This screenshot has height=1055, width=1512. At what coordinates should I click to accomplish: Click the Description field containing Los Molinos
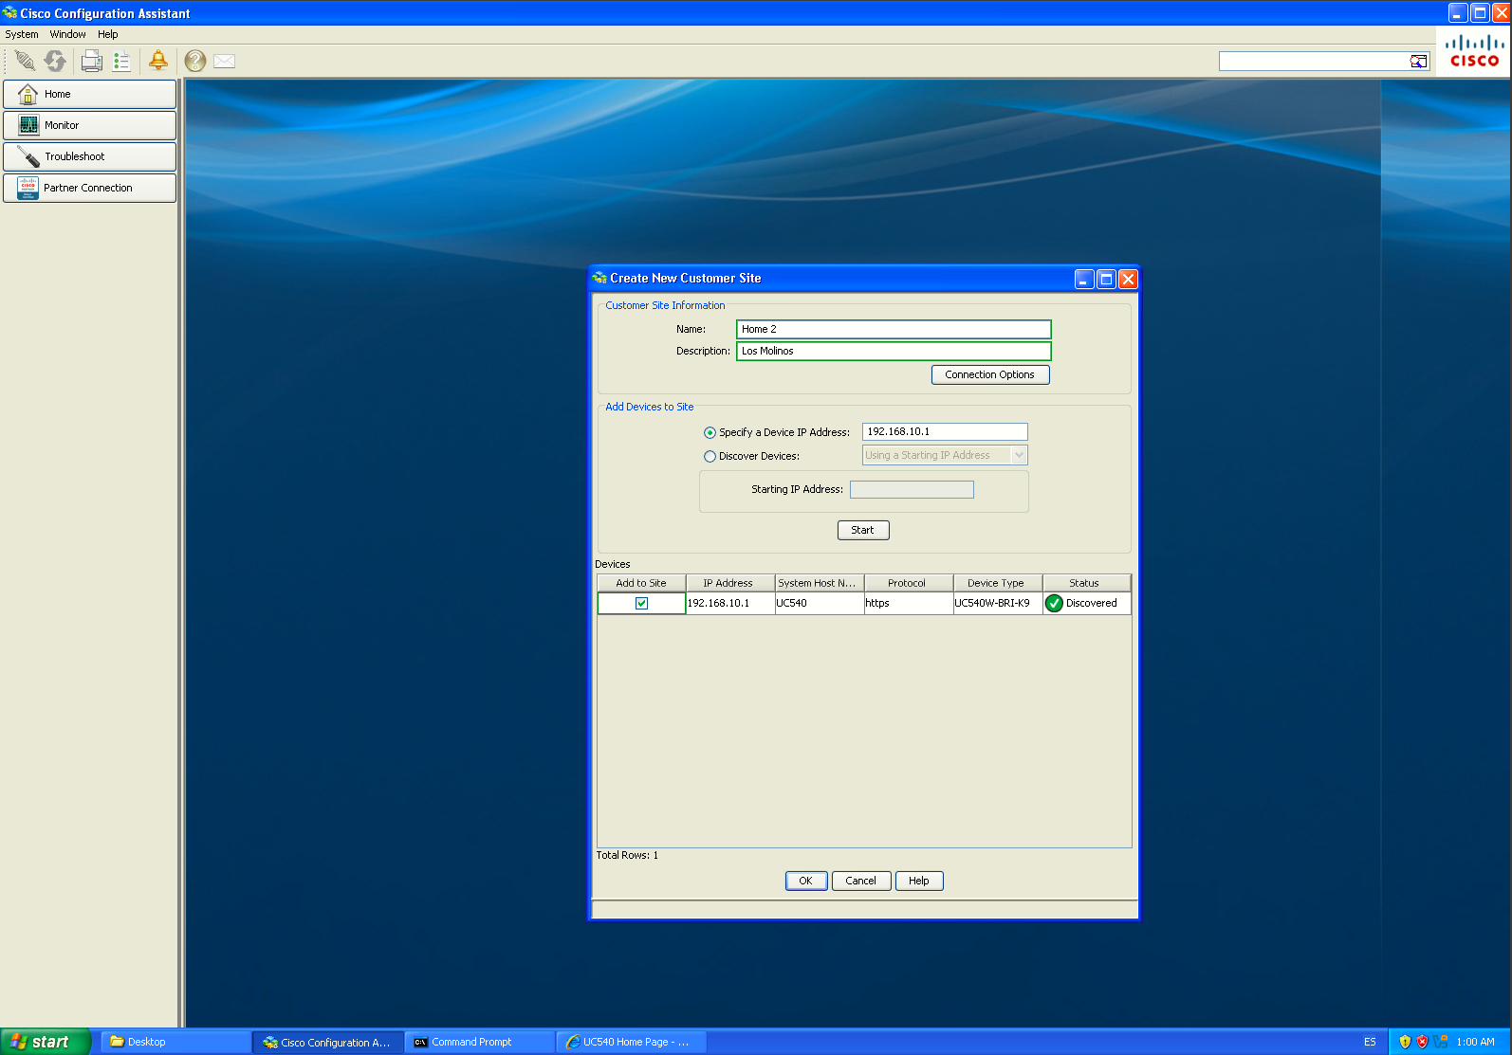click(894, 351)
